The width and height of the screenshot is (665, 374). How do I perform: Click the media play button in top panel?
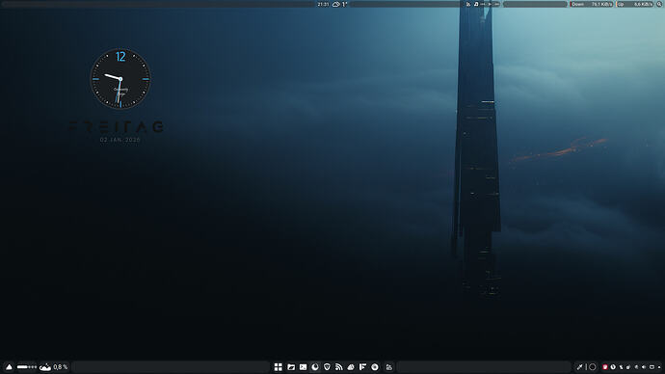click(x=490, y=4)
